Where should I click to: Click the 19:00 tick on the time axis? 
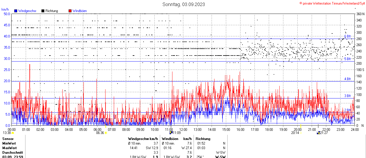tap(283, 129)
